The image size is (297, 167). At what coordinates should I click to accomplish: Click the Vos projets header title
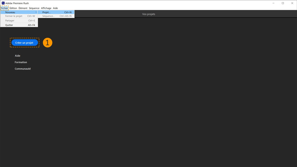pos(149,14)
